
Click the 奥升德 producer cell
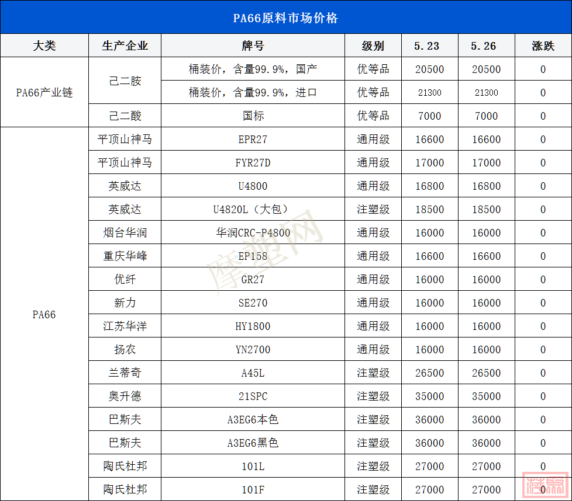point(125,396)
